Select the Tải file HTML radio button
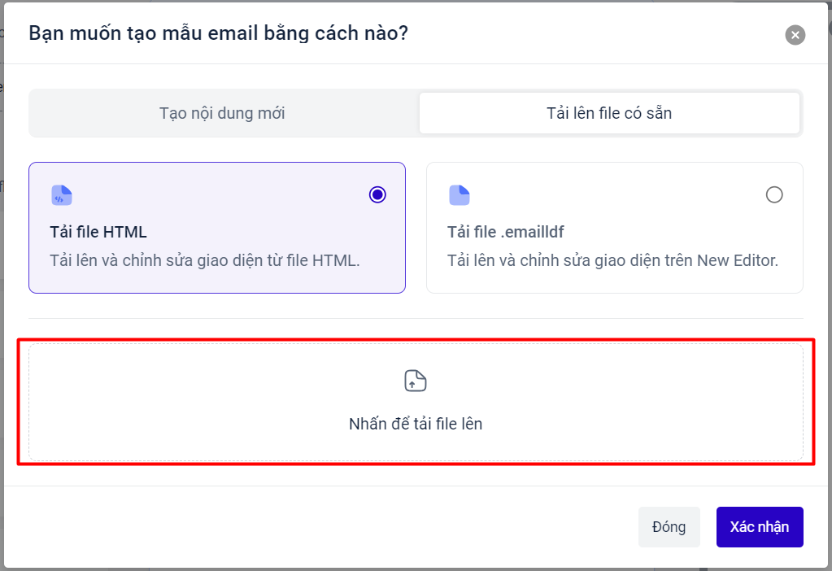The height and width of the screenshot is (571, 832). (377, 194)
